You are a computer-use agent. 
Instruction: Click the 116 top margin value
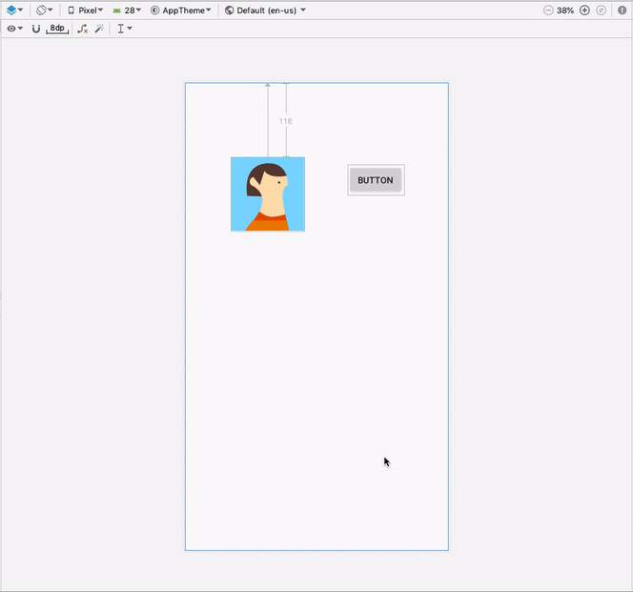pyautogui.click(x=285, y=121)
